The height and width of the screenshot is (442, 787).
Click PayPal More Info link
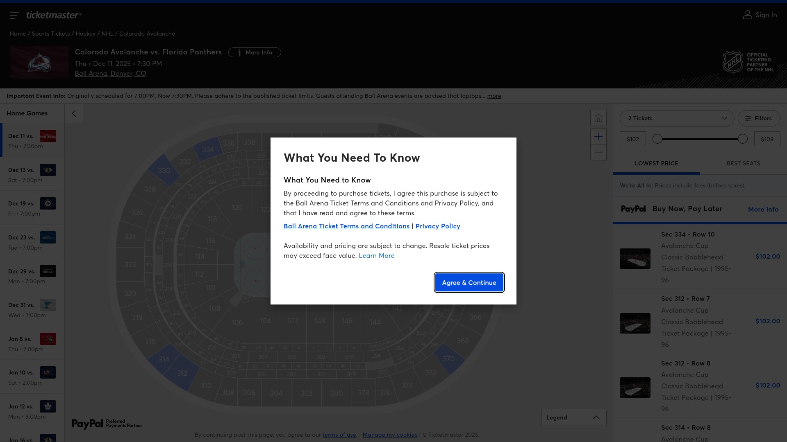(x=763, y=209)
